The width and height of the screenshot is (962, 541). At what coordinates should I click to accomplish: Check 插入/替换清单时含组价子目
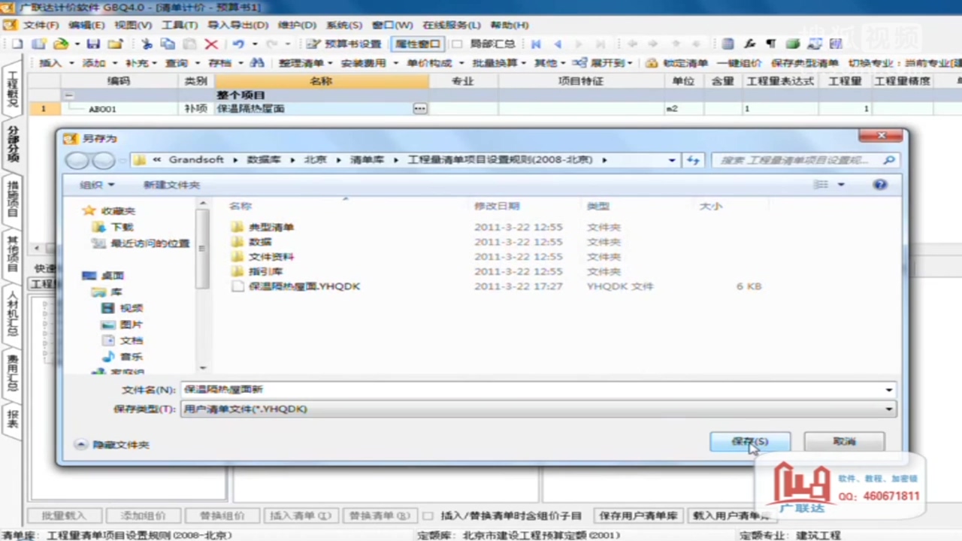coord(428,516)
